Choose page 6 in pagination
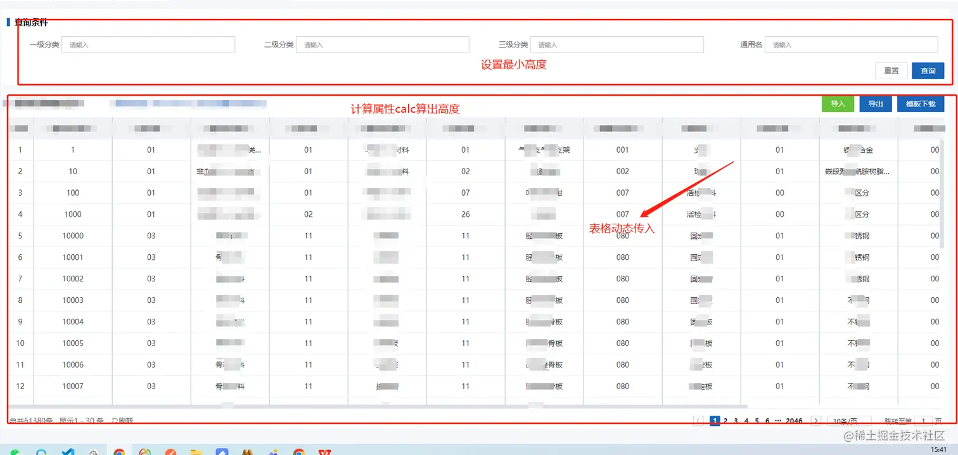This screenshot has height=455, width=958. coord(767,421)
